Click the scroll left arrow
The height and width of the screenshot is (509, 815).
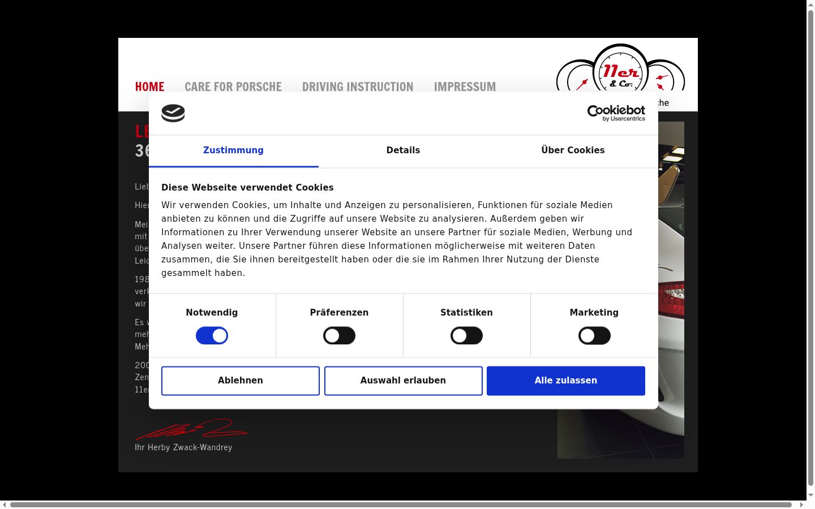(5, 504)
